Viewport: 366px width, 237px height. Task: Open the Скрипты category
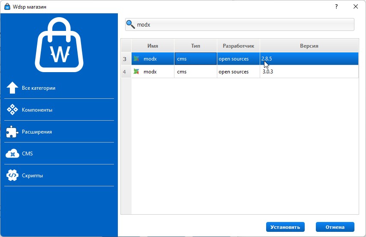tap(59, 175)
